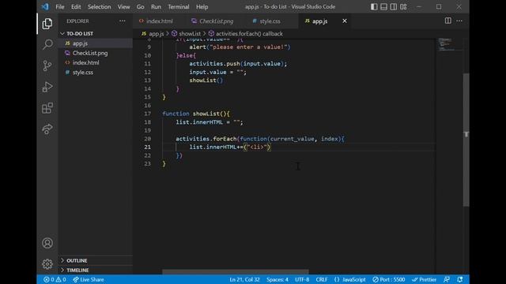The height and width of the screenshot is (284, 506).
Task: Open Source Control view icon
Action: click(47, 65)
